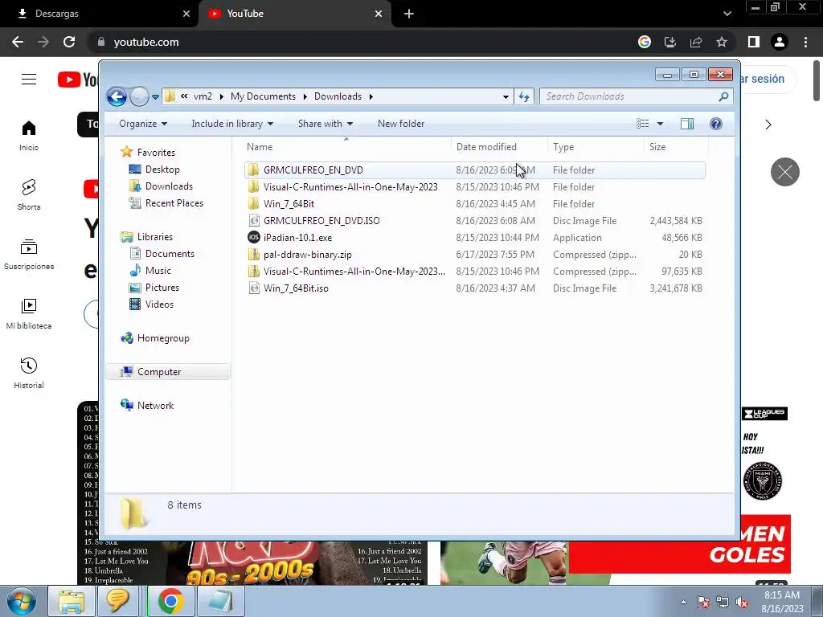The image size is (823, 617).
Task: Click the Explorer Back arrow button
Action: click(117, 96)
